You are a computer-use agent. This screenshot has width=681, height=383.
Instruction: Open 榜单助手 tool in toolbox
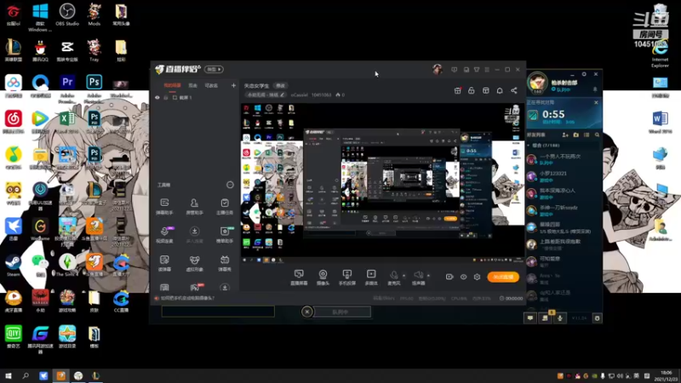point(225,235)
